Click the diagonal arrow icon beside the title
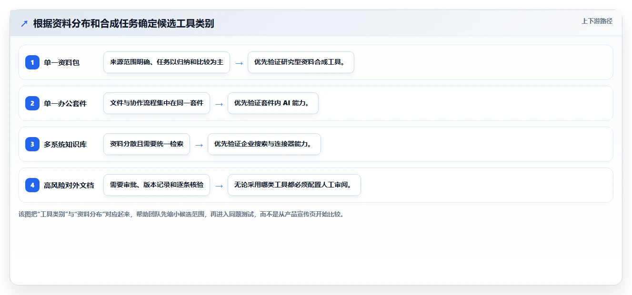 point(24,23)
